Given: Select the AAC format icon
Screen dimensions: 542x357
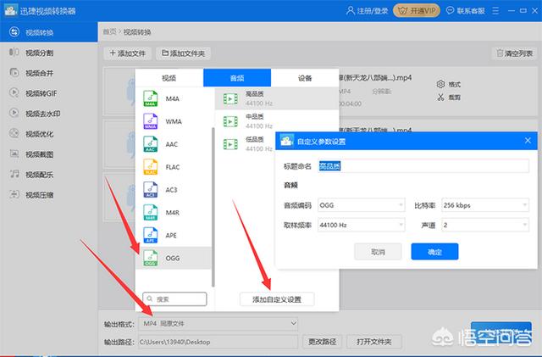Looking at the screenshot, I should (151, 144).
